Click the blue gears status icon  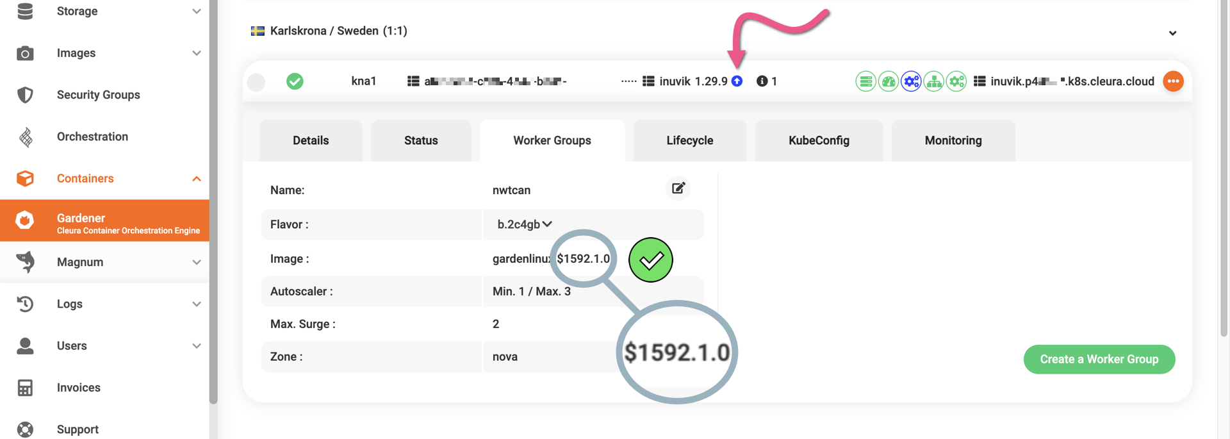pyautogui.click(x=911, y=81)
